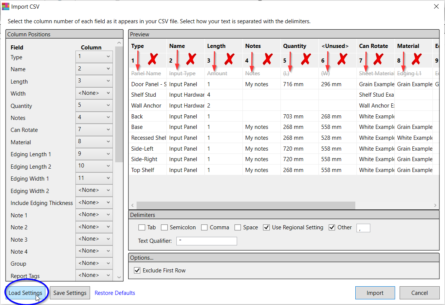
Task: Close the Import CSV dialog
Action: click(436, 6)
